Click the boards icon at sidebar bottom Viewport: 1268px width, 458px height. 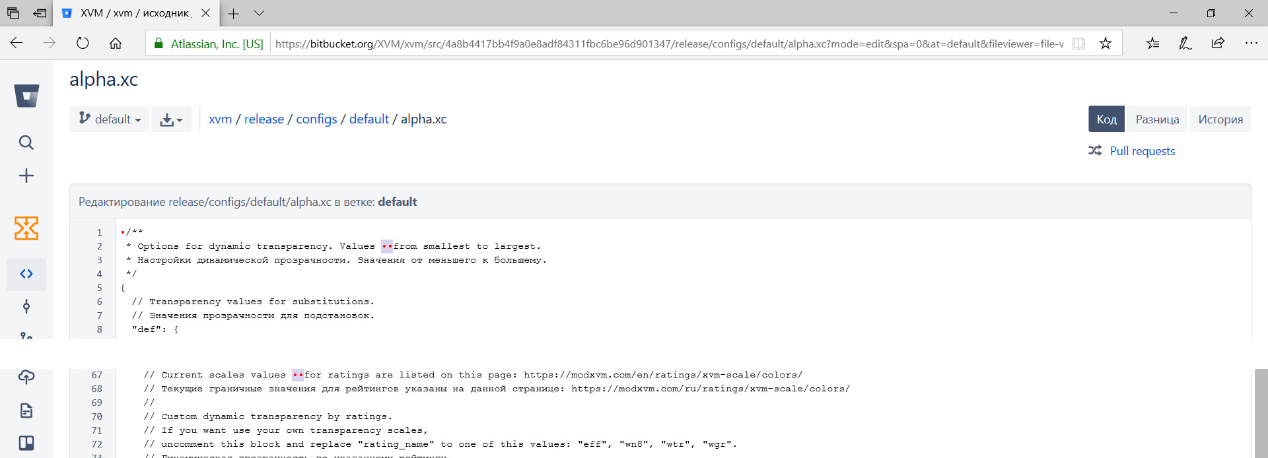pos(26,443)
